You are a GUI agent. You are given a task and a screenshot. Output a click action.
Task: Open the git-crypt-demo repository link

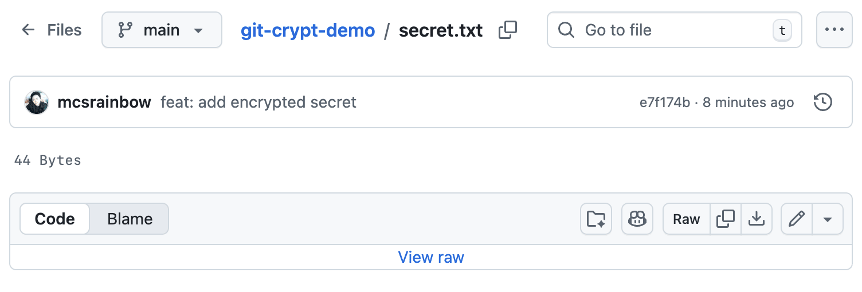(x=308, y=30)
